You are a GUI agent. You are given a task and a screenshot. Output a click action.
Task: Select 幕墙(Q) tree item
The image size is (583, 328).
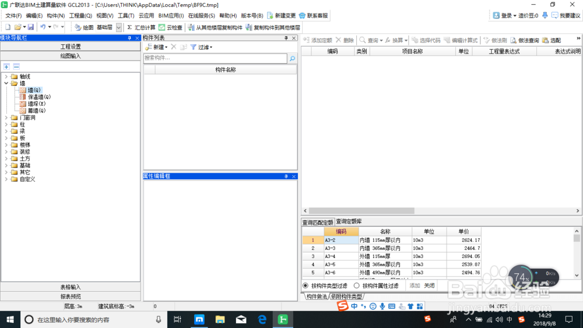36,110
